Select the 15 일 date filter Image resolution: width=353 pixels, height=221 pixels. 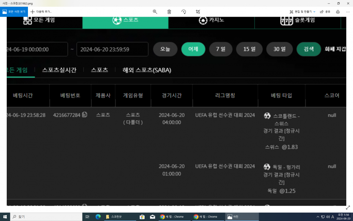point(249,49)
